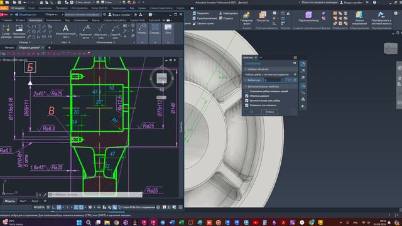The width and height of the screenshot is (402, 226).
Task: Open the help question-mark dropdown in Inventor title bar
Action: pyautogui.click(x=375, y=3)
